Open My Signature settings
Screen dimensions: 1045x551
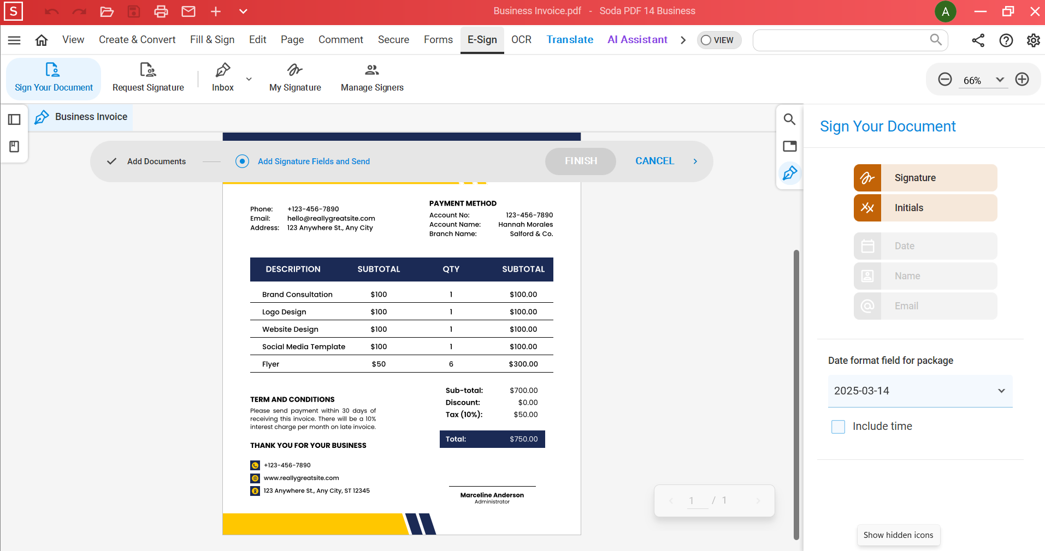pyautogui.click(x=294, y=78)
